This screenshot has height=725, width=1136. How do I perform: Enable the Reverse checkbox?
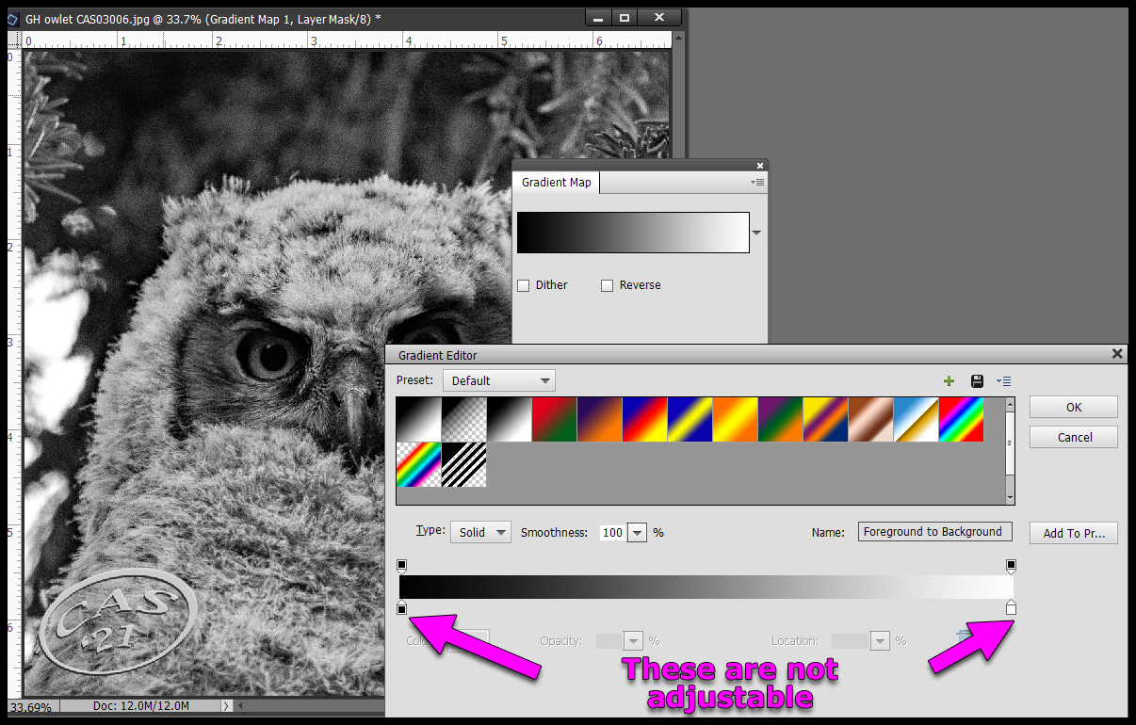click(608, 285)
